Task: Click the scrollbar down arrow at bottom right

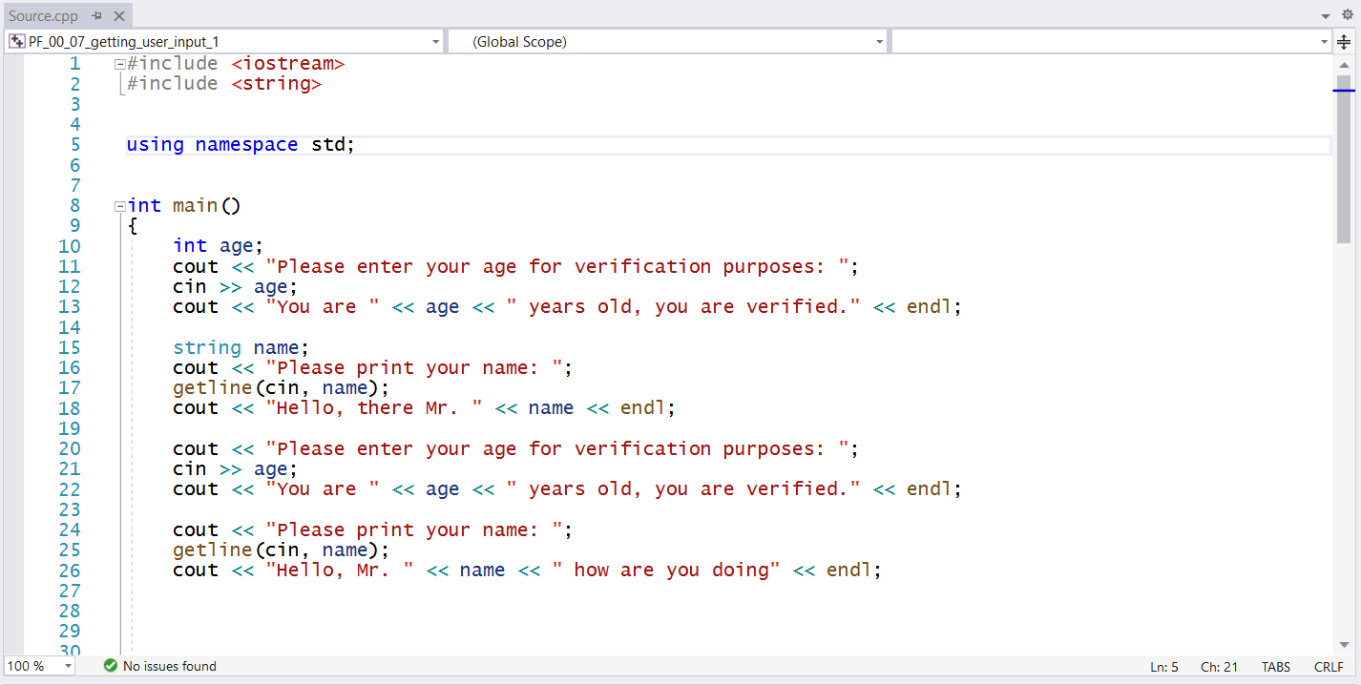Action: point(1345,645)
